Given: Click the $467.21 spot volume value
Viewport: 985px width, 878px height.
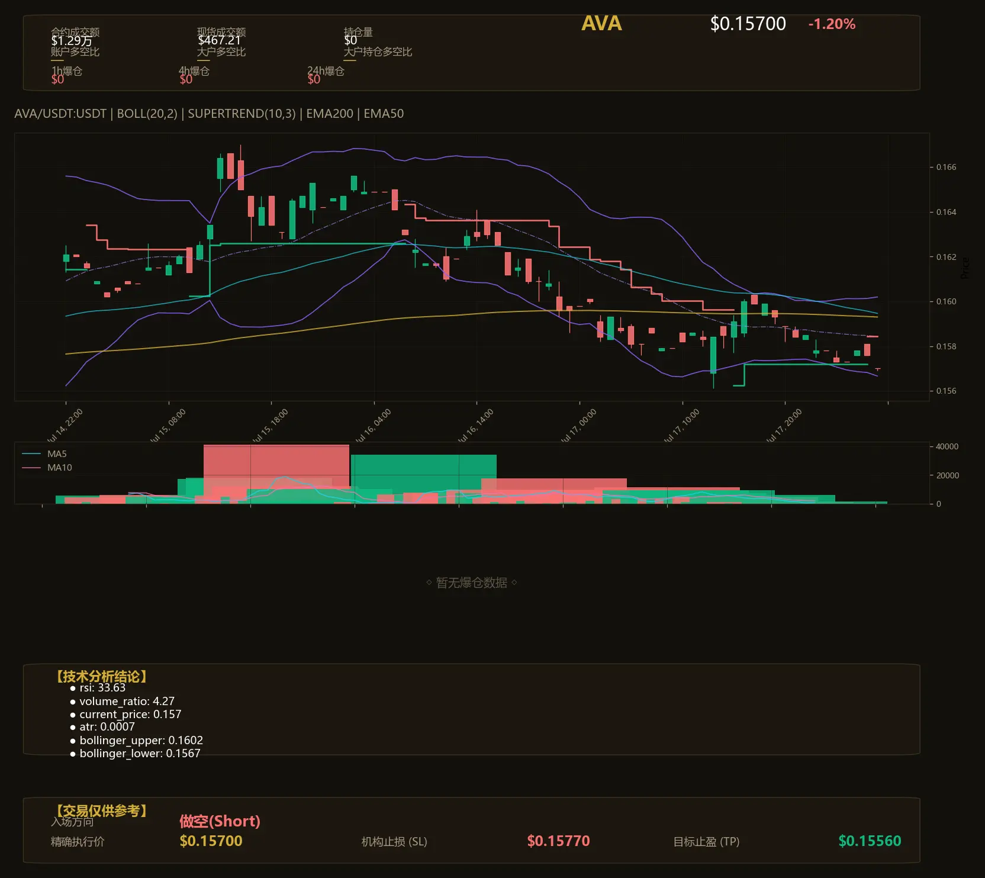Looking at the screenshot, I should tap(220, 40).
